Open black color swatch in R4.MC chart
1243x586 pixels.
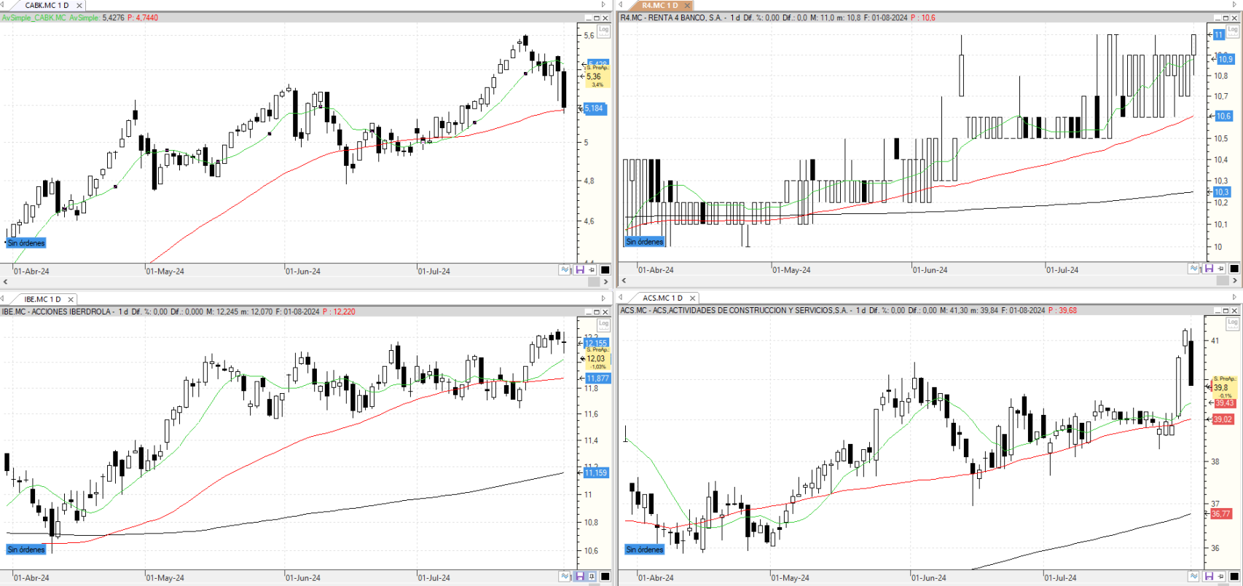tap(1234, 269)
